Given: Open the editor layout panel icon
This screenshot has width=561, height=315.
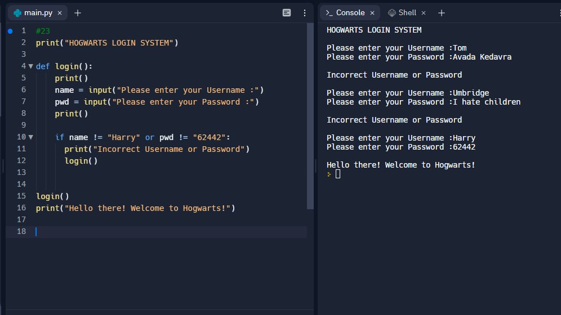Looking at the screenshot, I should 287,13.
